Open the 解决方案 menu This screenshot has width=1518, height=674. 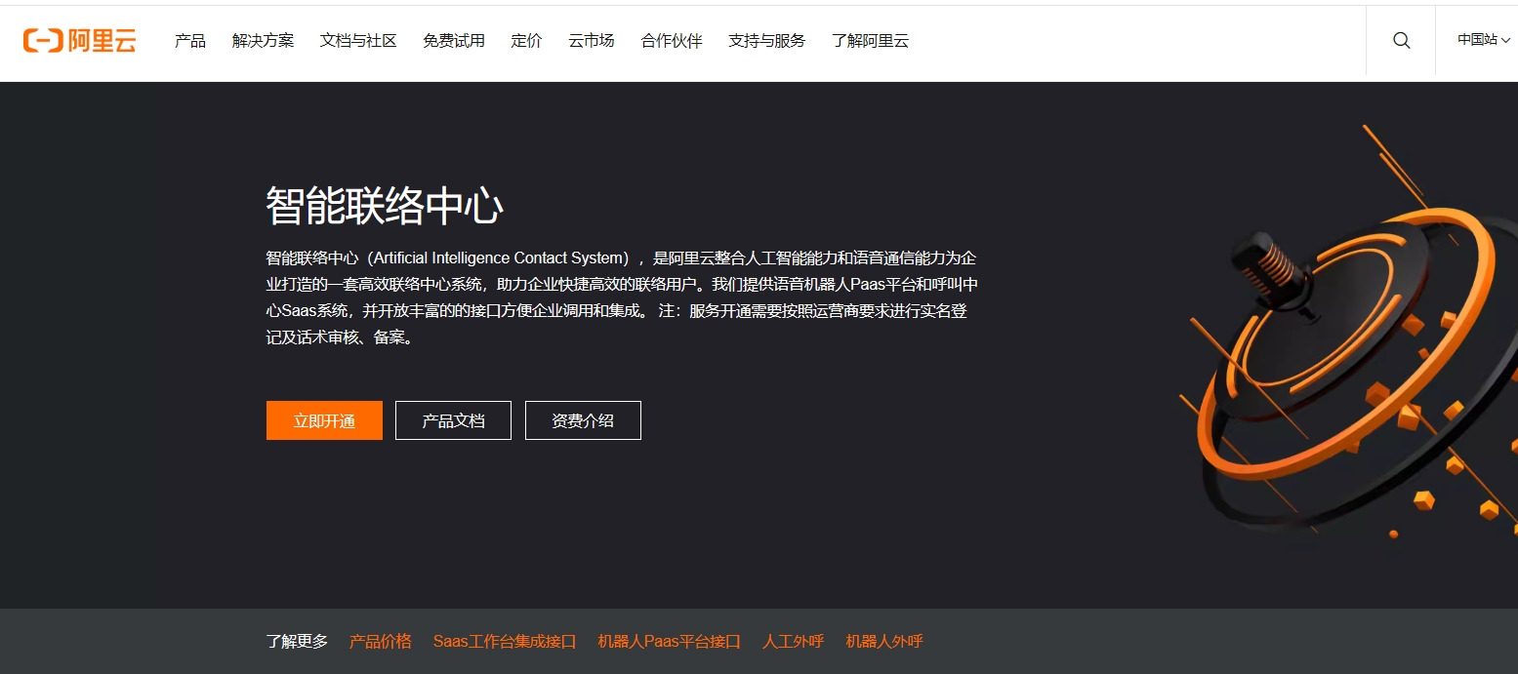[263, 41]
